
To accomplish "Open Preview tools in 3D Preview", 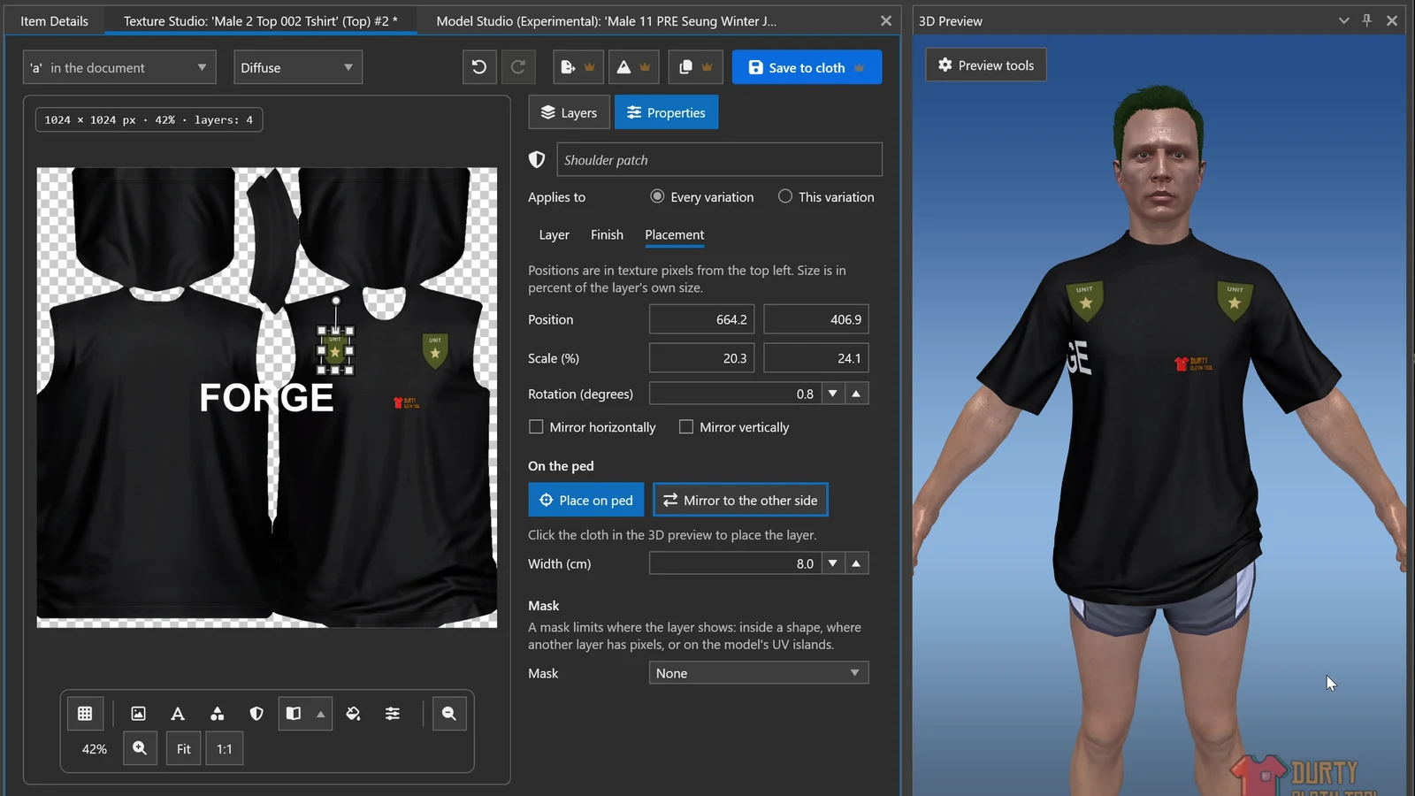I will coord(986,65).
